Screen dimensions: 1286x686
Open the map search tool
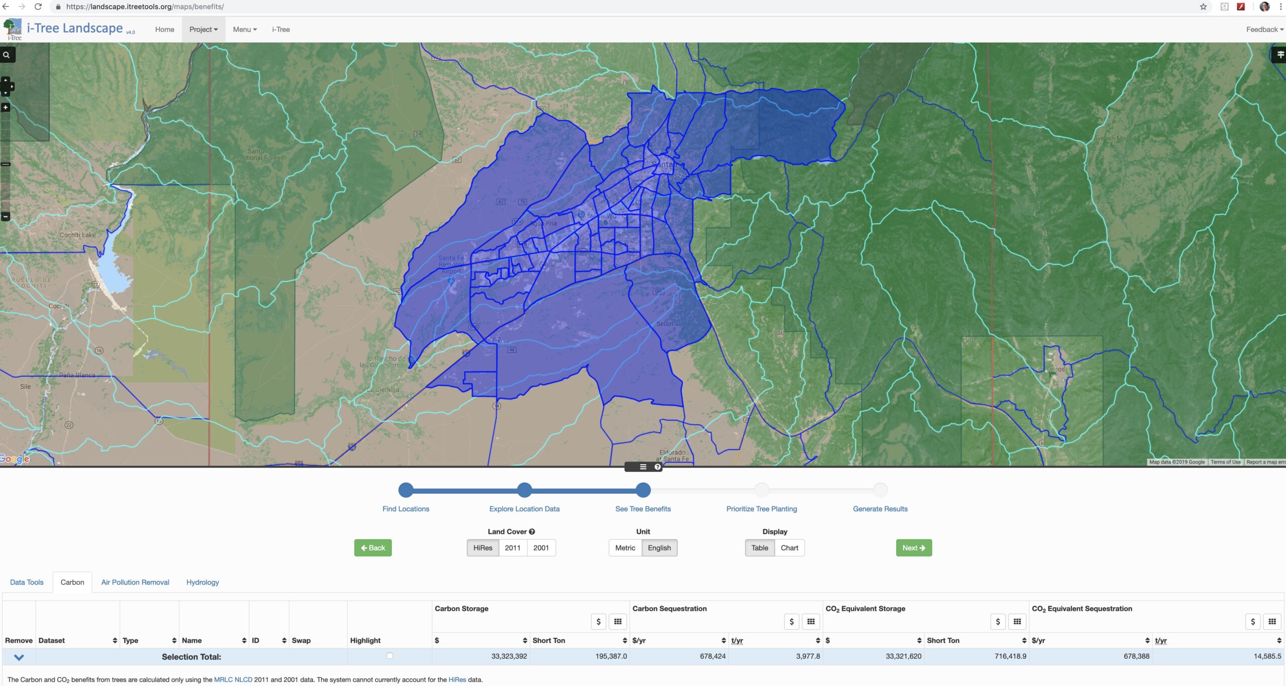[7, 55]
